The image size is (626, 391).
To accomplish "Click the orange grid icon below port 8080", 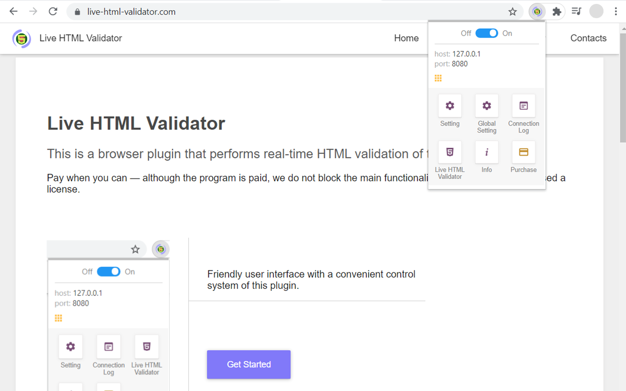I will click(x=438, y=78).
